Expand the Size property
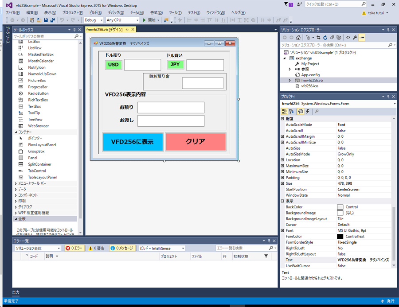Viewport: 399px width, 307px height. [282, 183]
